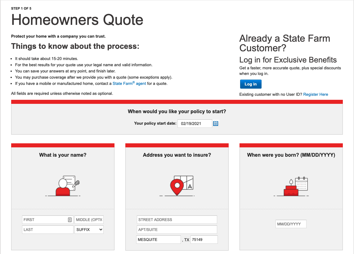This screenshot has width=354, height=254.
Task: Click the Homeowners Quote page heading
Action: [x=77, y=20]
